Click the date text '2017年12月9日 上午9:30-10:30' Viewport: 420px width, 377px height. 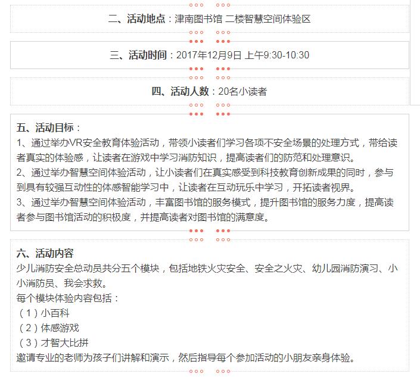pos(242,55)
